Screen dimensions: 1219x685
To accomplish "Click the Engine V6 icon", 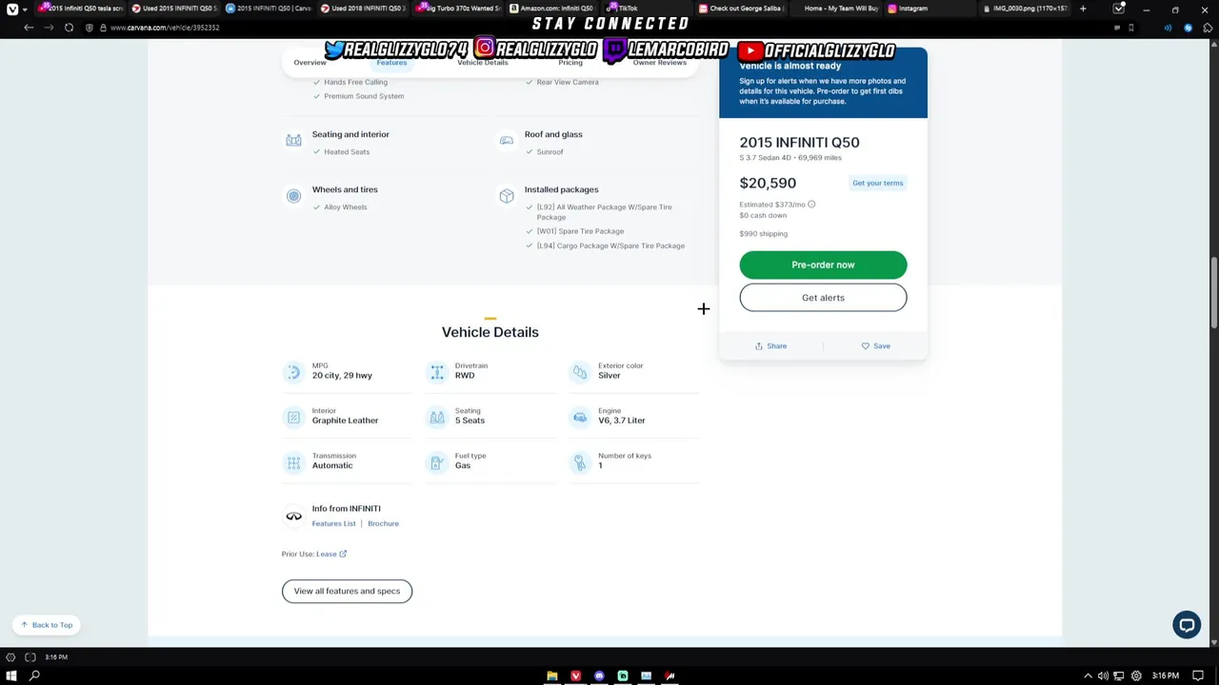I will point(580,417).
